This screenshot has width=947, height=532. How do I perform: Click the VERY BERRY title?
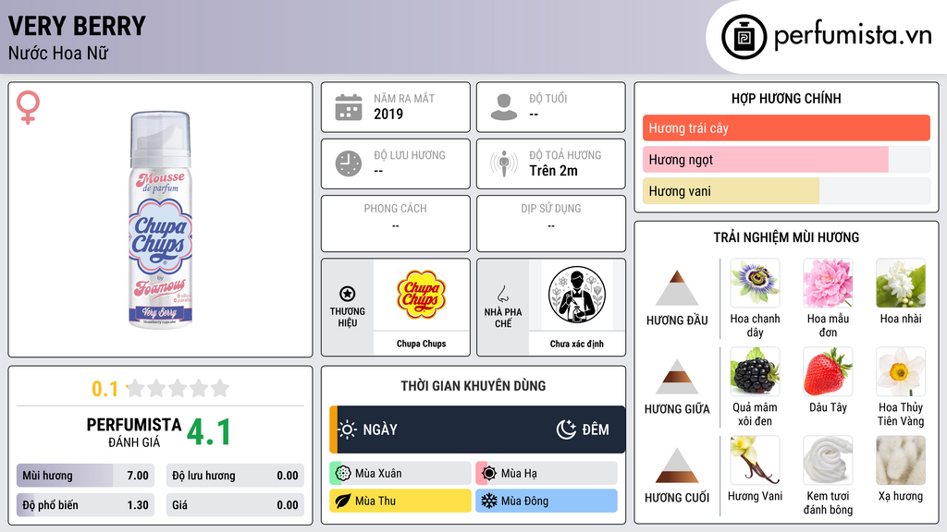pos(77,26)
